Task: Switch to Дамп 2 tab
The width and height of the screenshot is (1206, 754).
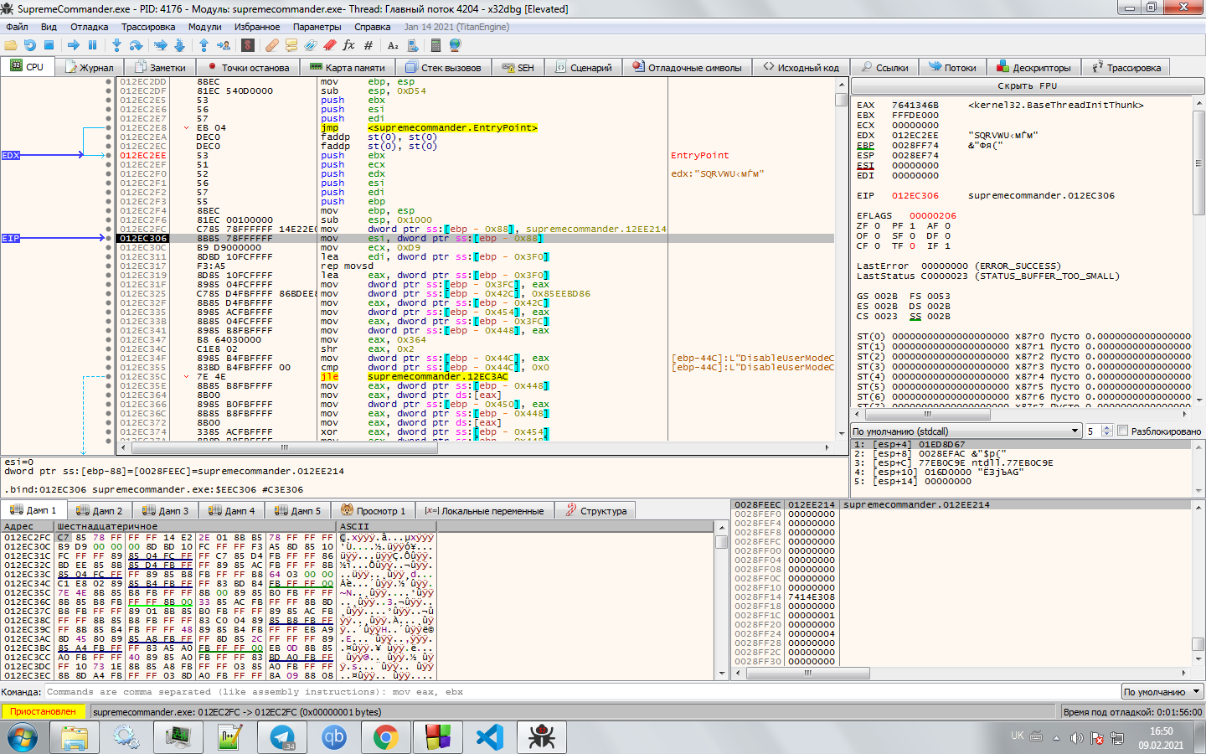Action: point(99,510)
